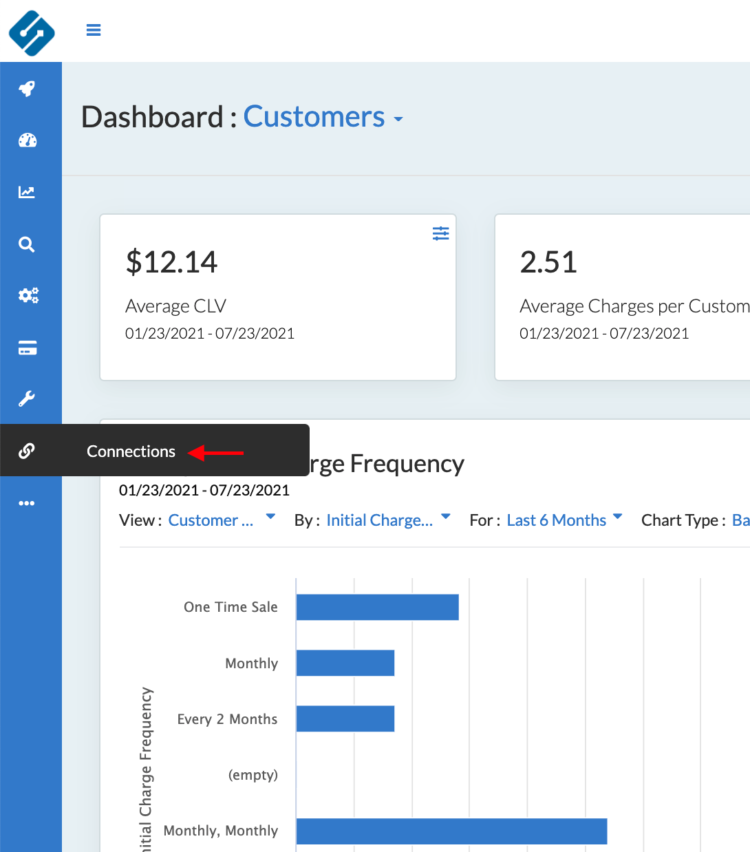The width and height of the screenshot is (750, 852).
Task: Click the chain link Connections icon
Action: (x=27, y=451)
